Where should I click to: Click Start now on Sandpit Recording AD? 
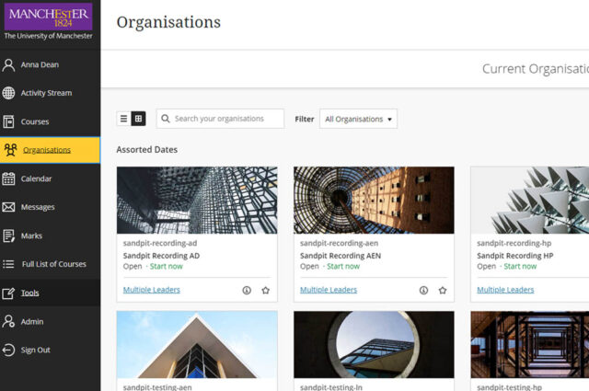click(x=167, y=266)
